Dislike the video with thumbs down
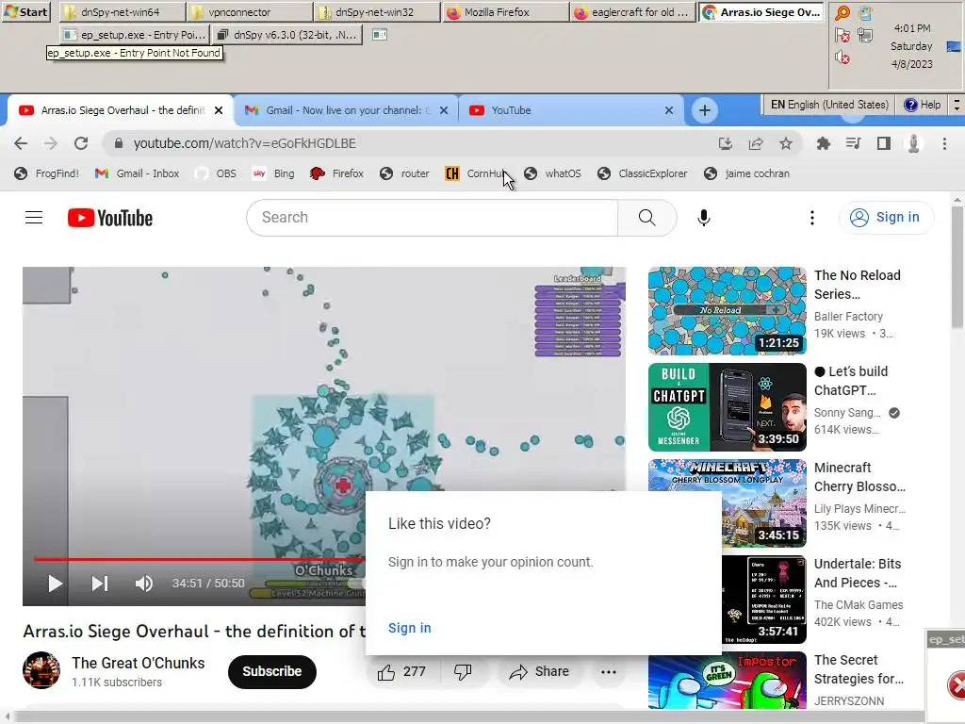 (x=463, y=671)
